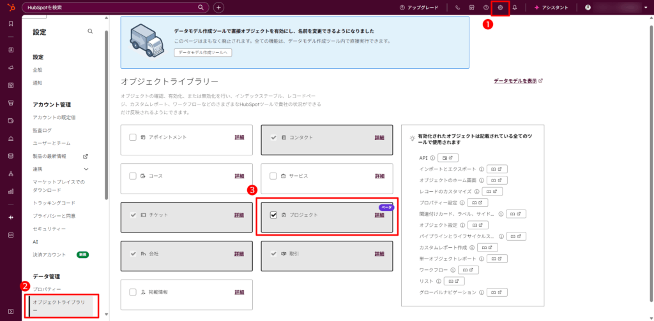Viewport: 654px width, 321px height.
Task: Open the database icon in left rail
Action: [11, 156]
